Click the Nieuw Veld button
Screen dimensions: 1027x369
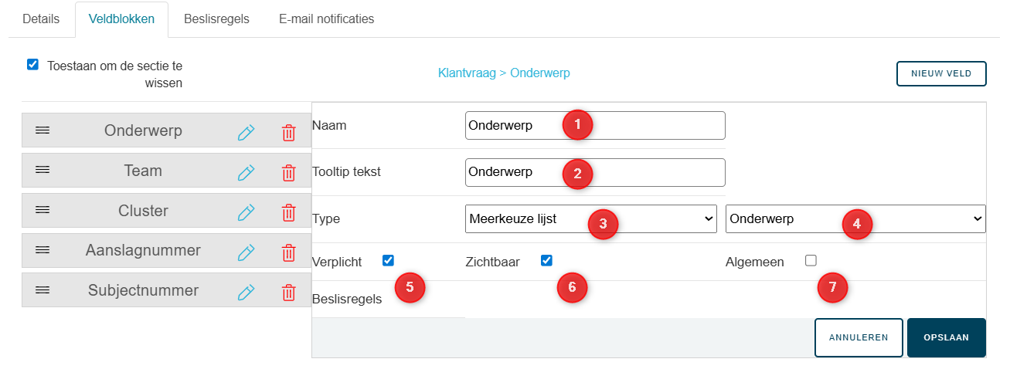940,73
